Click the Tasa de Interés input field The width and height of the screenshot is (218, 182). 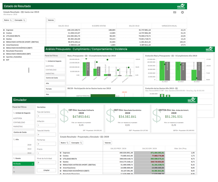[46, 134]
